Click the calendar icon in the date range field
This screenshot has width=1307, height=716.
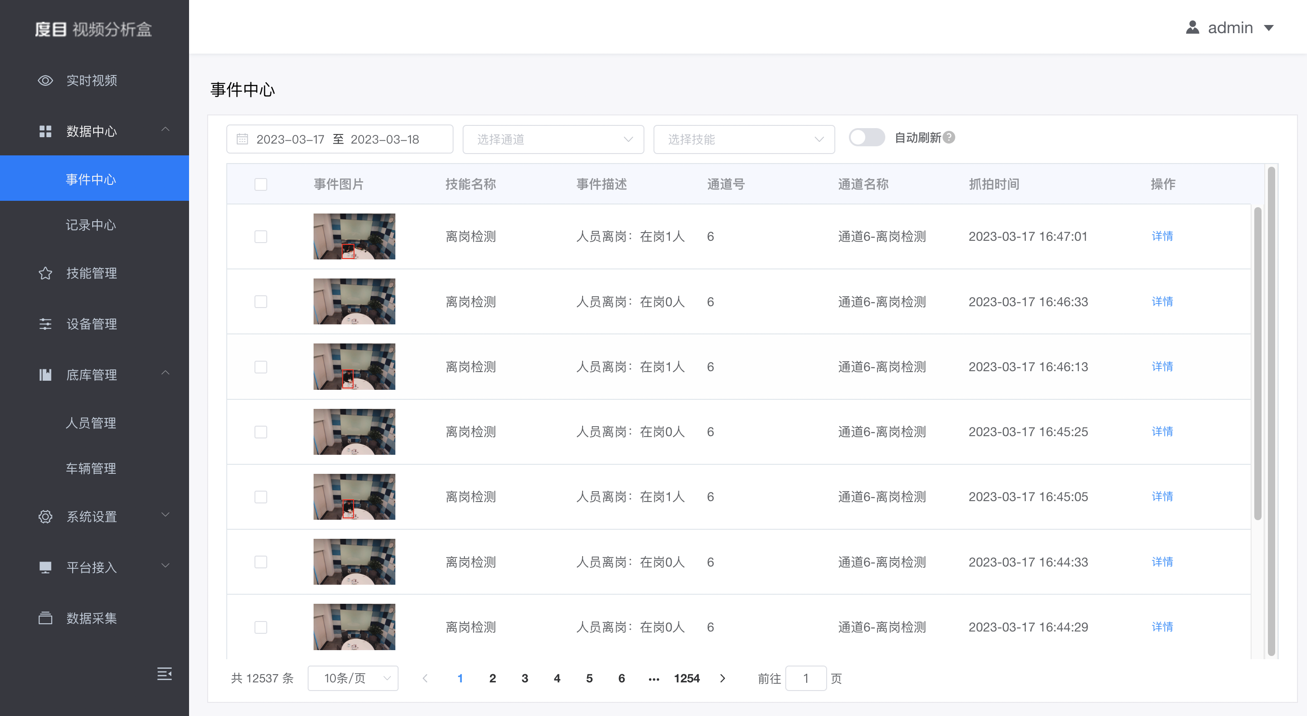[x=243, y=139]
